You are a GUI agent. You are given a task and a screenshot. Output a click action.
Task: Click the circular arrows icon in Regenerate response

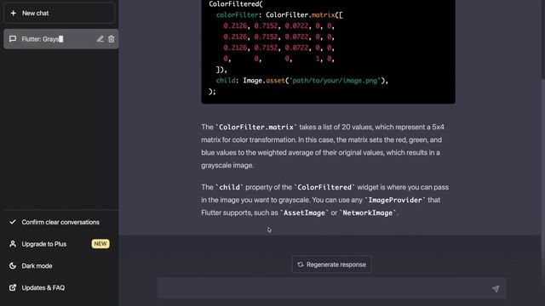point(301,264)
